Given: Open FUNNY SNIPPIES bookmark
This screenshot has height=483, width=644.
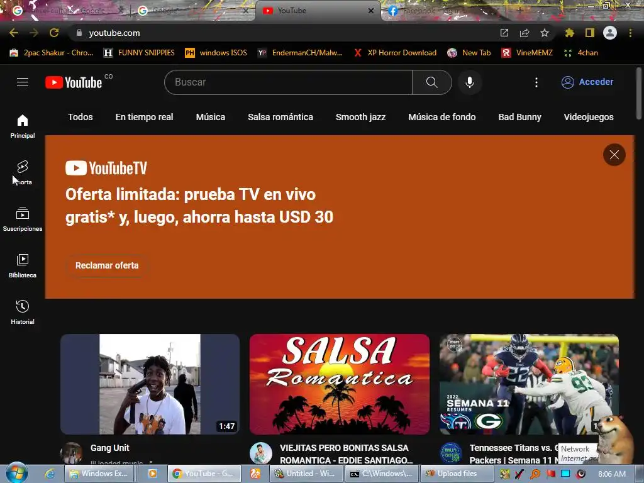Looking at the screenshot, I should click(x=139, y=53).
